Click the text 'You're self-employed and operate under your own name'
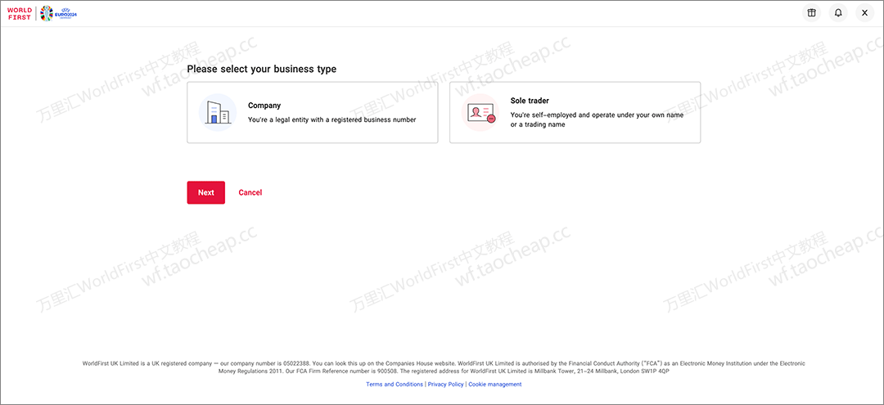Screen dimensions: 884x405 [597, 115]
